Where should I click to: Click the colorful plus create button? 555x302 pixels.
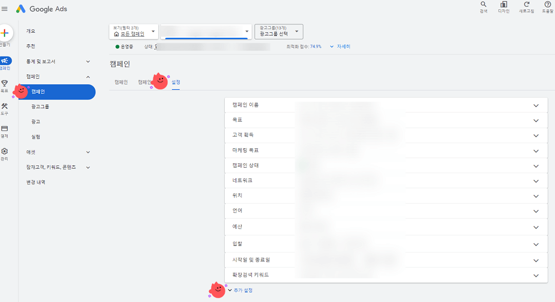(5, 33)
